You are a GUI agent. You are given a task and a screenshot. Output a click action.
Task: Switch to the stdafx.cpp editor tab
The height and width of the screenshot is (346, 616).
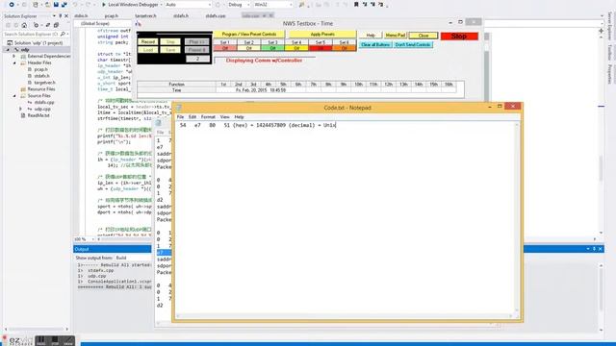click(216, 16)
